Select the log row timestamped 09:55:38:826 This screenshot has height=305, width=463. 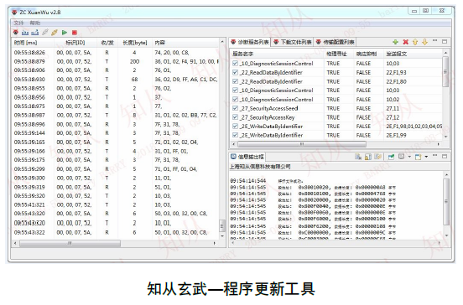coord(116,53)
